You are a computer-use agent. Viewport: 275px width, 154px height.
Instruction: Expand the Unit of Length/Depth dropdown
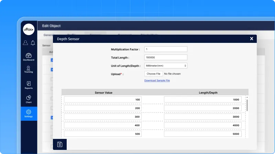pos(166,66)
